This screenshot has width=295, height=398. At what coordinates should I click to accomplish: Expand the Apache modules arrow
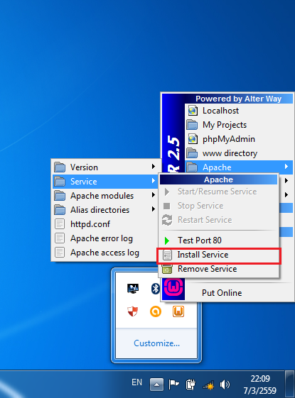[154, 195]
